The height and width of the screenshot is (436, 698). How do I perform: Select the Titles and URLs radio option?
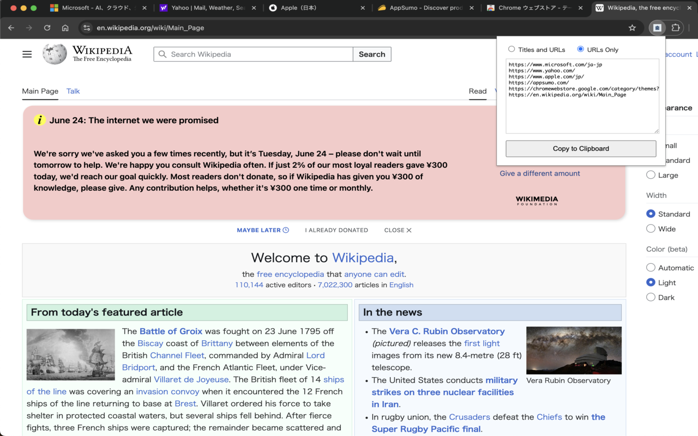click(512, 49)
